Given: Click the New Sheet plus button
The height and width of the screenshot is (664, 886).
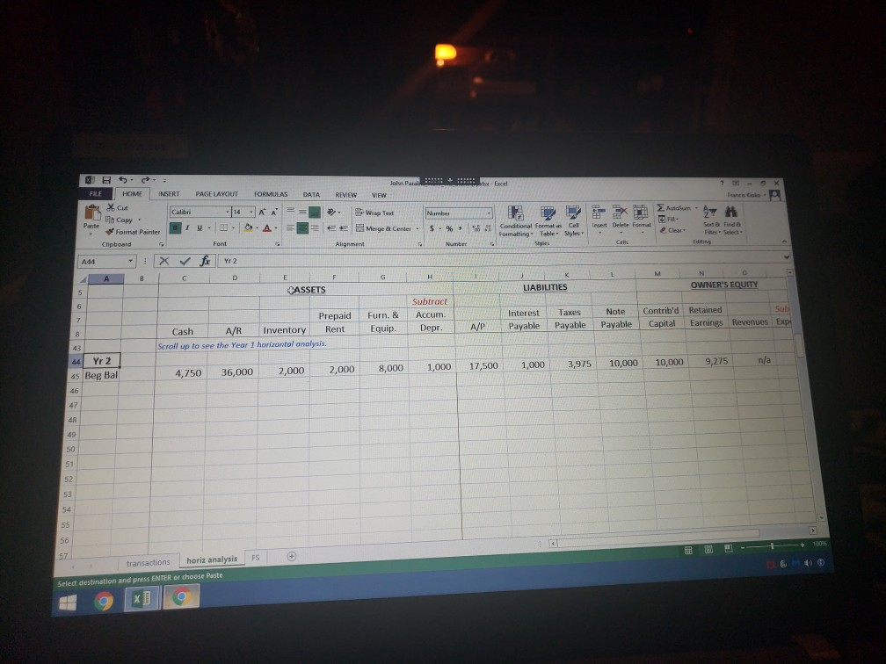Looking at the screenshot, I should (290, 559).
